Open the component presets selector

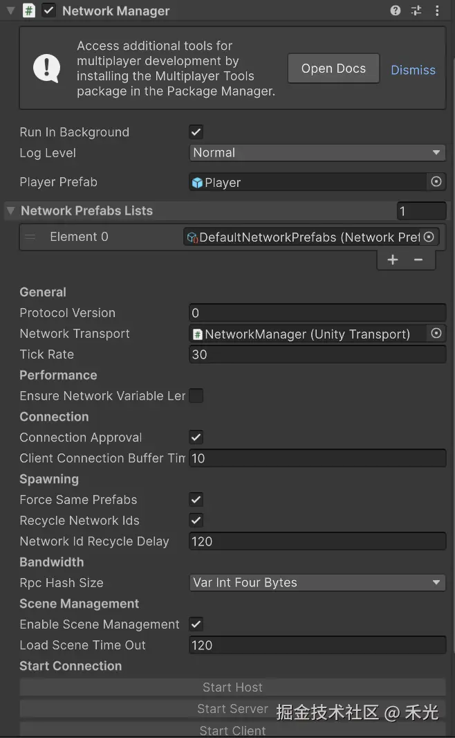pyautogui.click(x=416, y=10)
